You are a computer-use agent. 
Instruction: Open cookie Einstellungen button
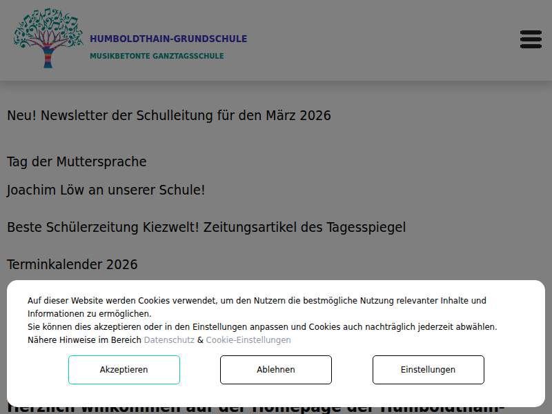428,370
